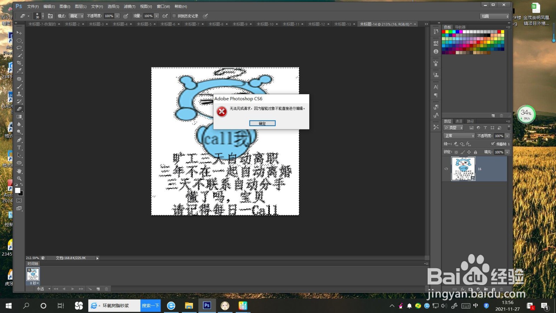556x313 pixels.
Task: Open layer blend mode dropdown
Action: [x=459, y=136]
